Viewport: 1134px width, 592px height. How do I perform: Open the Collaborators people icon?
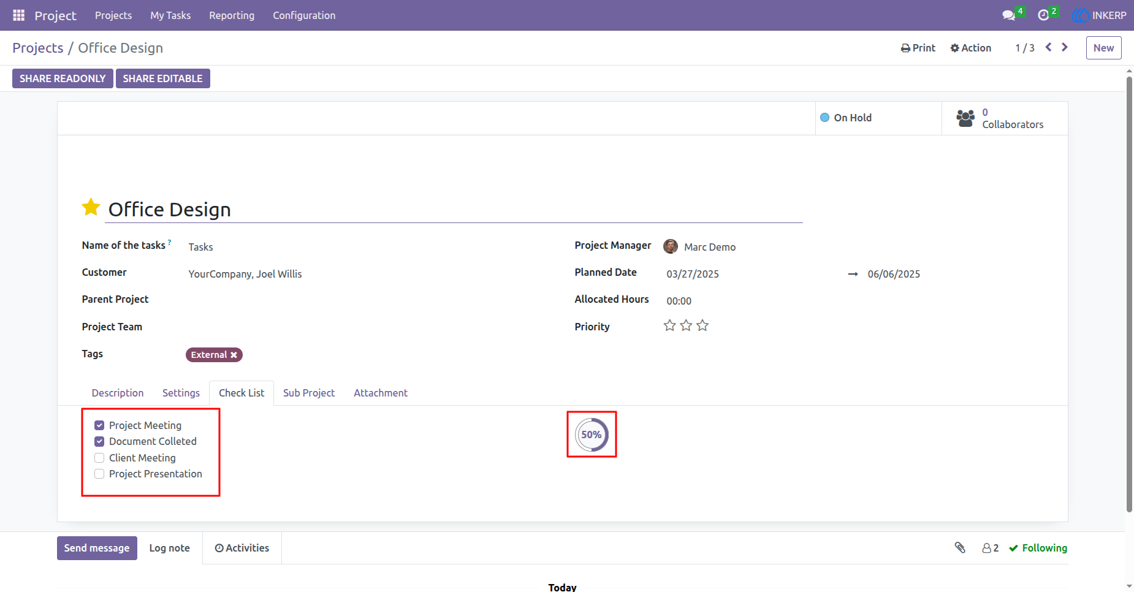pos(965,118)
